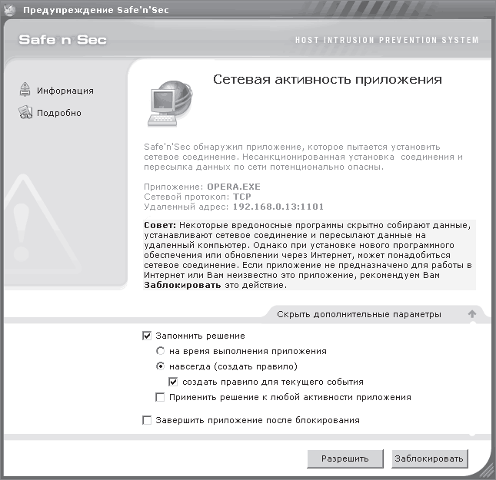The width and height of the screenshot is (496, 480).
Task: Toggle создать правило для текущего события checkbox
Action: point(174,382)
